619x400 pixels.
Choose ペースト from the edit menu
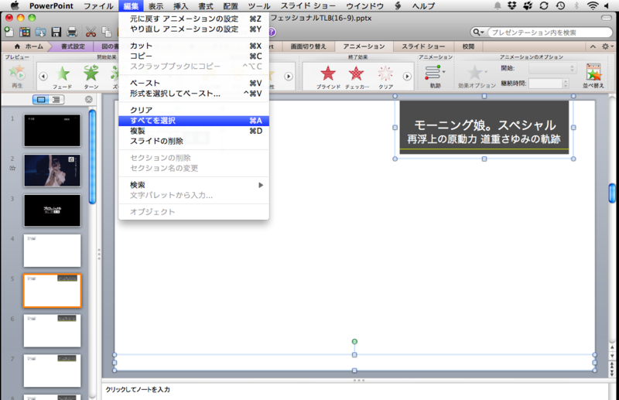click(194, 83)
